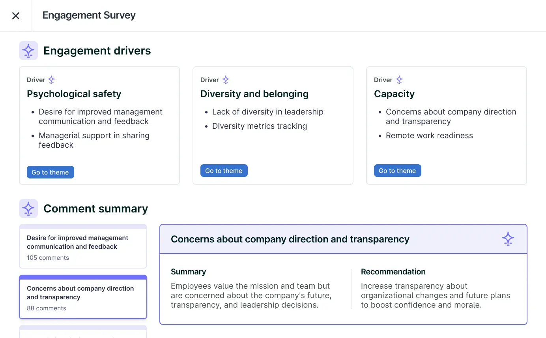Open the theme for Capacity
Viewport: 546px width, 338px height.
click(x=397, y=170)
